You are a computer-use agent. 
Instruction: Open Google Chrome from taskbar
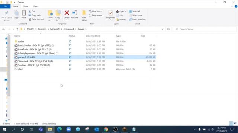(106, 129)
